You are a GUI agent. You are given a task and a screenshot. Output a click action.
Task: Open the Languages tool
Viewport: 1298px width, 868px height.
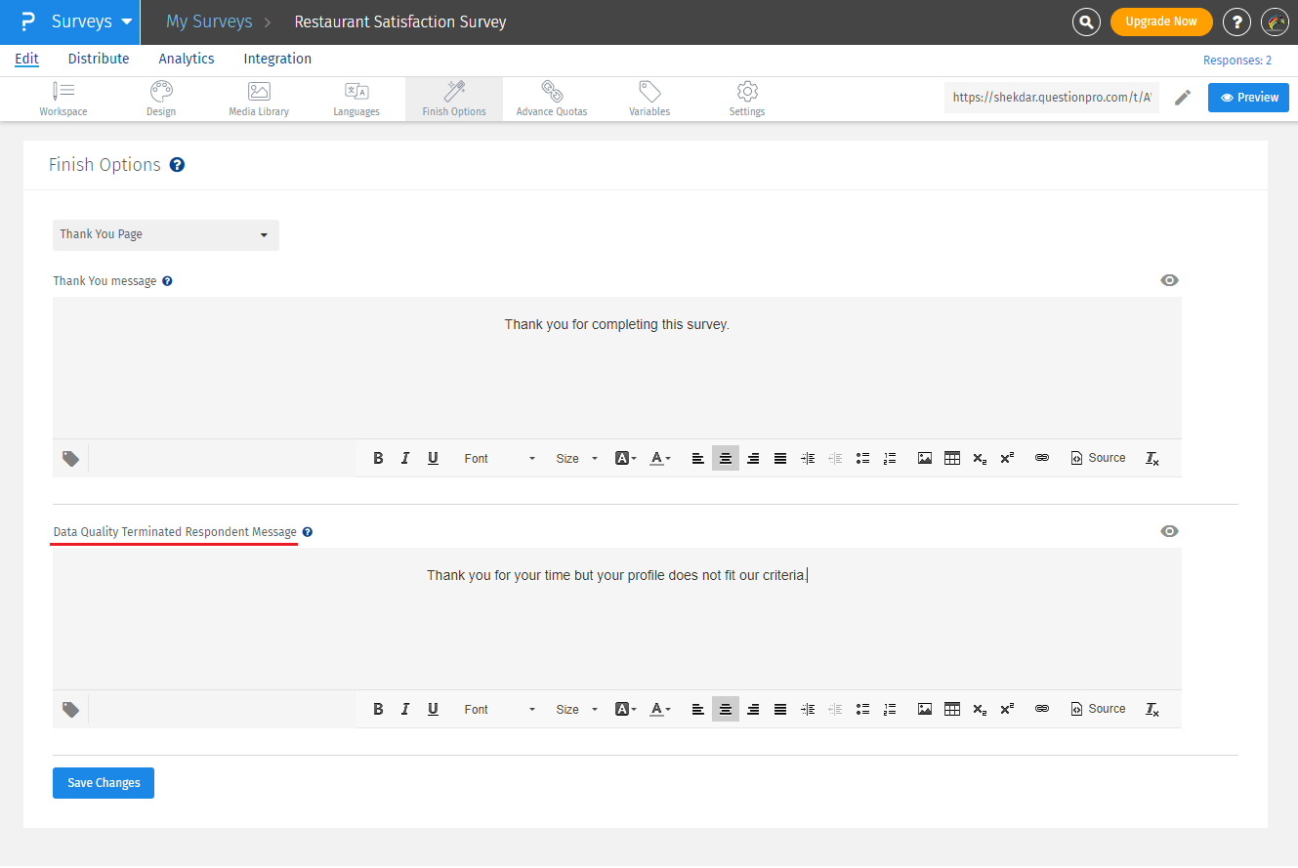pos(356,99)
